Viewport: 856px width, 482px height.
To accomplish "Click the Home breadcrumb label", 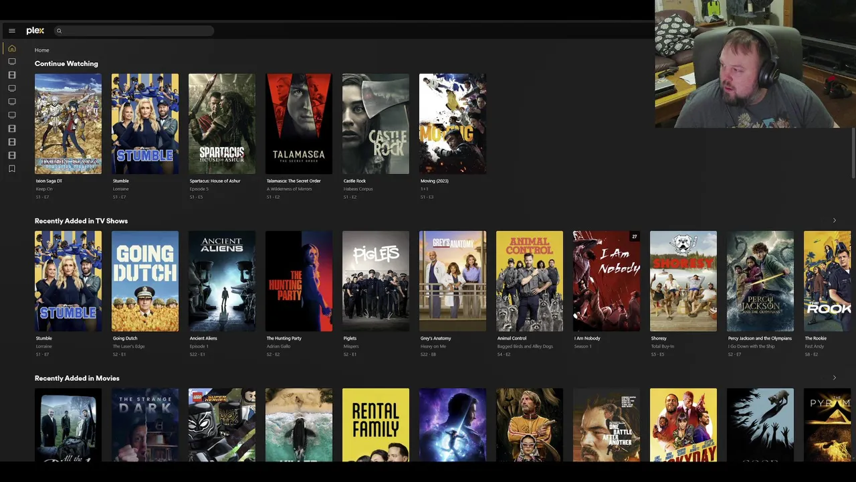I will [41, 50].
